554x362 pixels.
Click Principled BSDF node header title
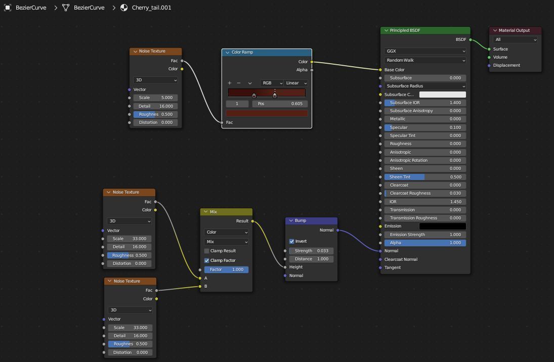[x=405, y=30]
